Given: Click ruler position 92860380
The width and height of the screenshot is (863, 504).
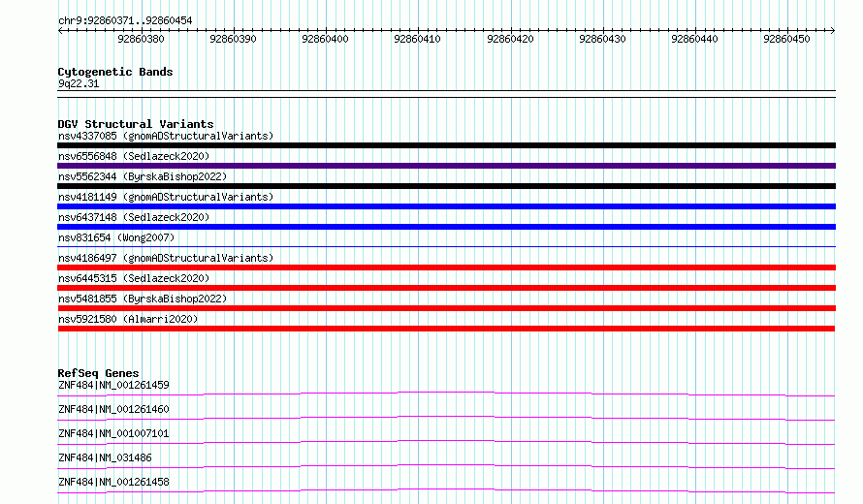Looking at the screenshot, I should 141,39.
